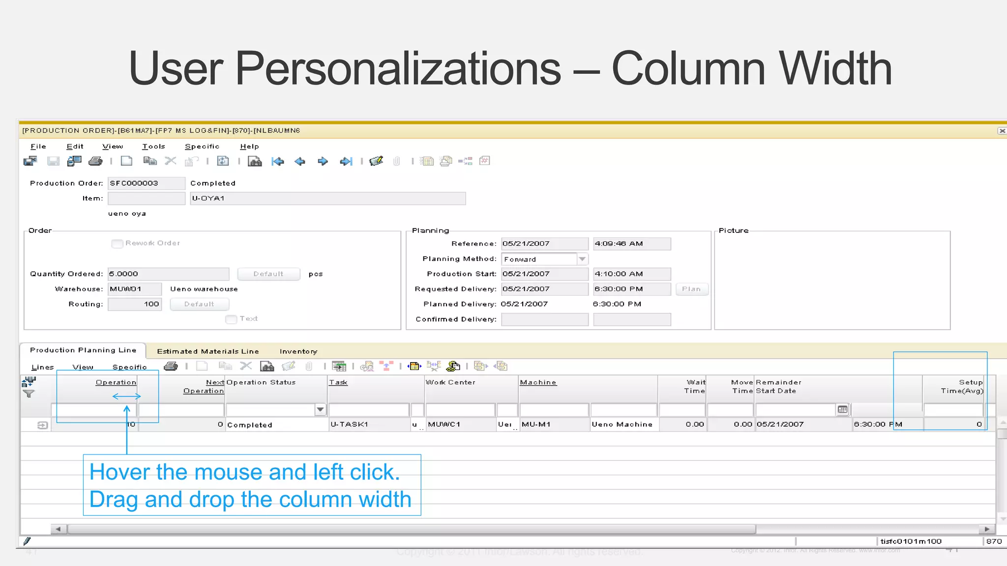Image resolution: width=1007 pixels, height=566 pixels.
Task: Toggle the Text checkbox
Action: [231, 319]
